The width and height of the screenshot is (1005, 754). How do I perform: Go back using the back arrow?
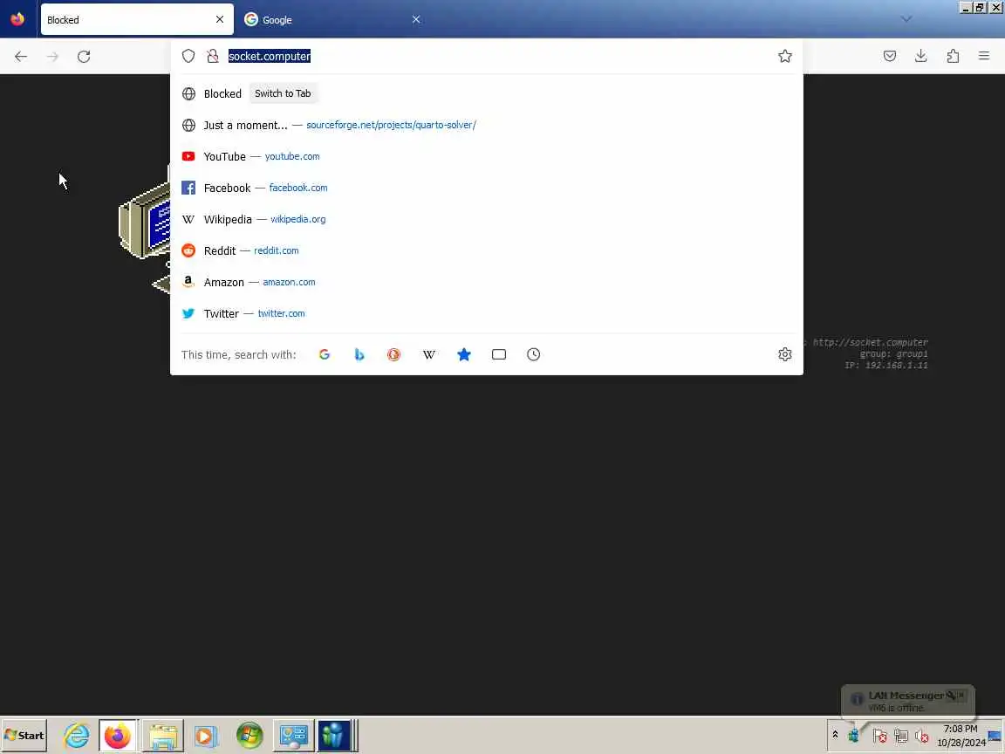click(21, 57)
